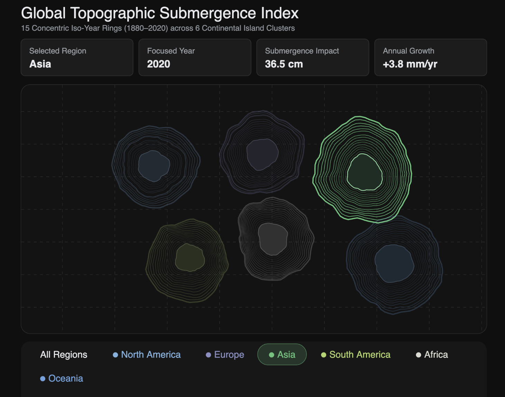The image size is (505, 397).
Task: Click the selected Asia region chip
Action: pyautogui.click(x=282, y=355)
